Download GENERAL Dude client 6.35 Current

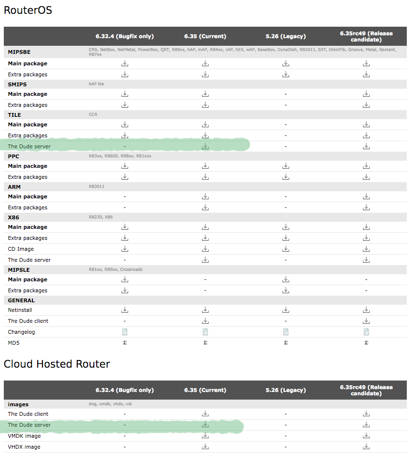pyautogui.click(x=205, y=321)
